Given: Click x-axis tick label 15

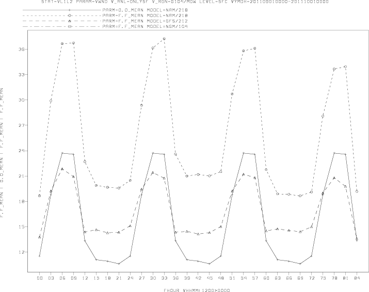Looking at the screenshot, I should pyautogui.click(x=97, y=278).
